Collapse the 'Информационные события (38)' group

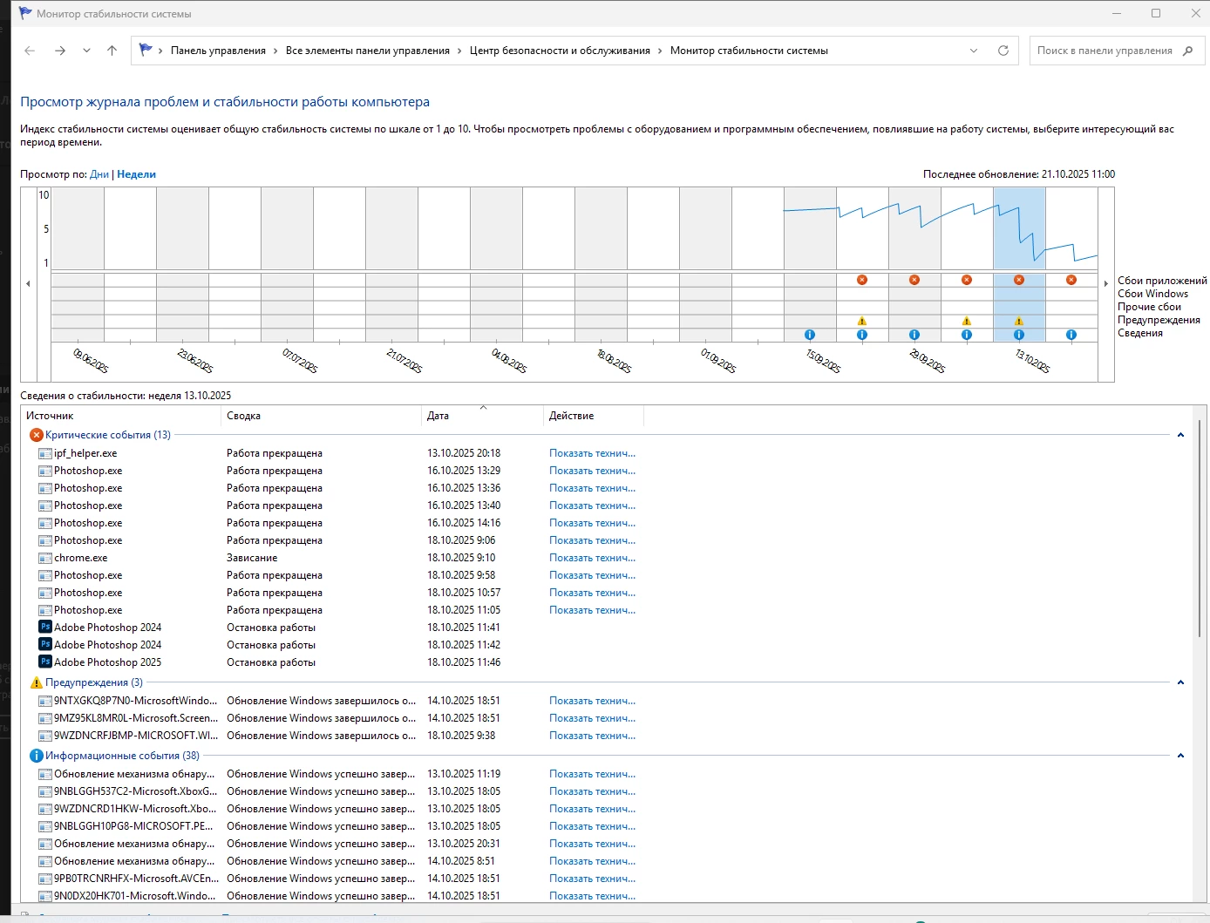pyautogui.click(x=1180, y=756)
